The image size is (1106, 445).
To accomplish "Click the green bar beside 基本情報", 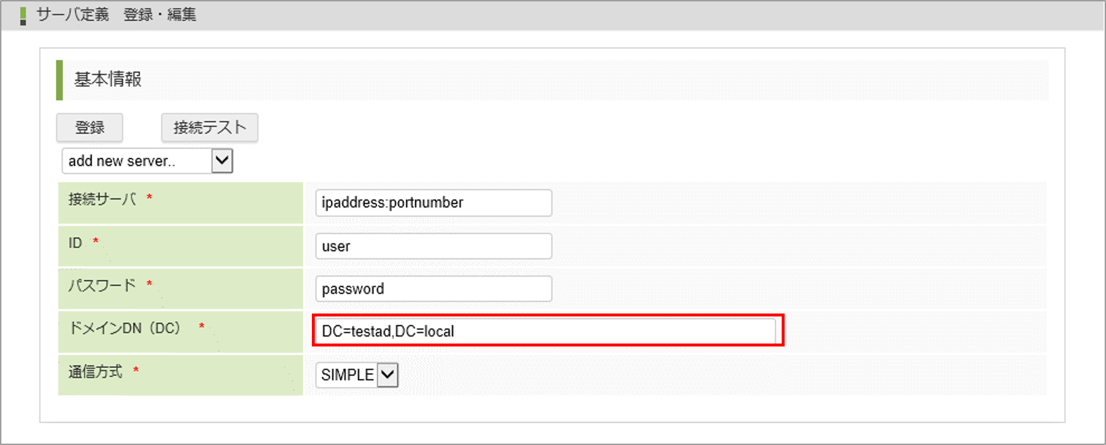I will tap(59, 80).
